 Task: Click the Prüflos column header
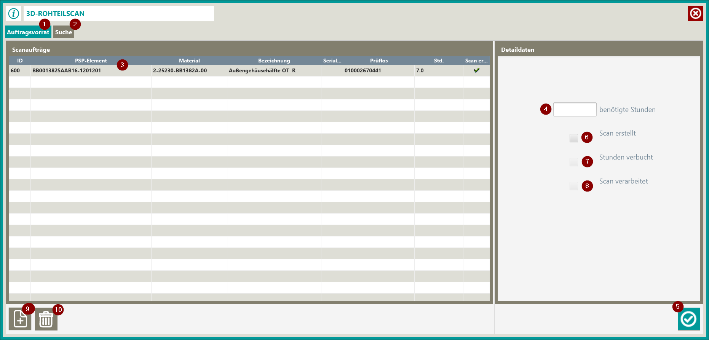pos(378,61)
